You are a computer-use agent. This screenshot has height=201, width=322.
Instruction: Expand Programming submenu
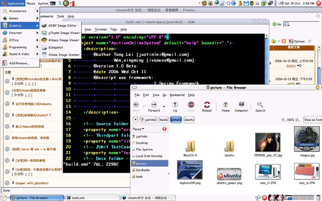coord(20,47)
